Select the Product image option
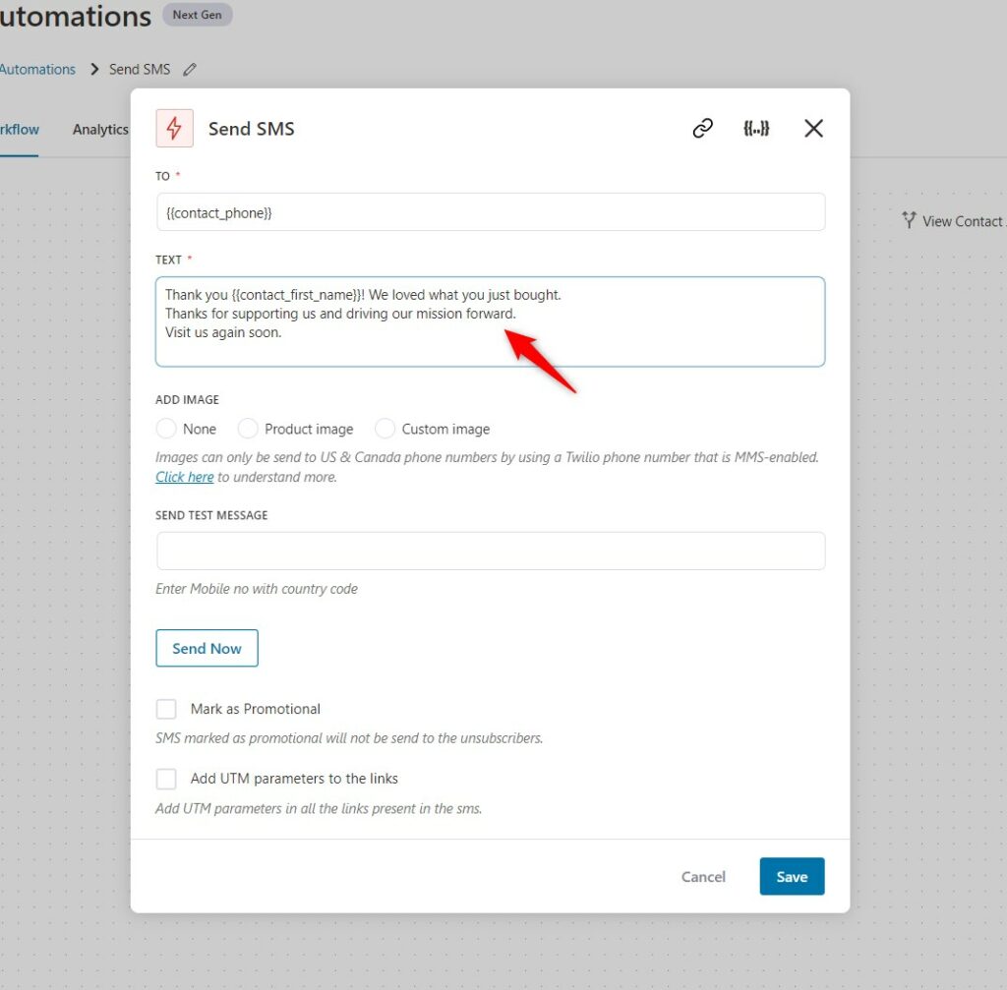 click(x=248, y=429)
